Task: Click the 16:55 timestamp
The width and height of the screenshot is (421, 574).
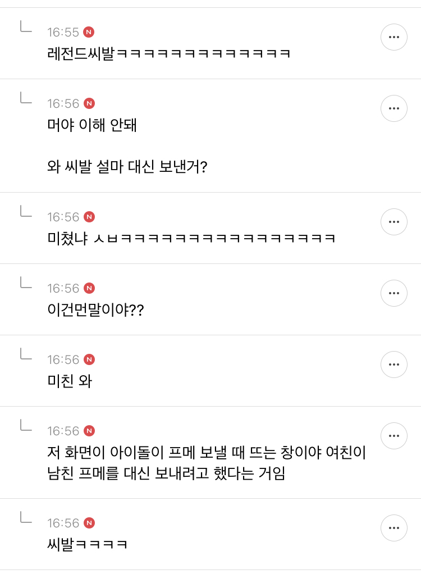Action: point(63,33)
